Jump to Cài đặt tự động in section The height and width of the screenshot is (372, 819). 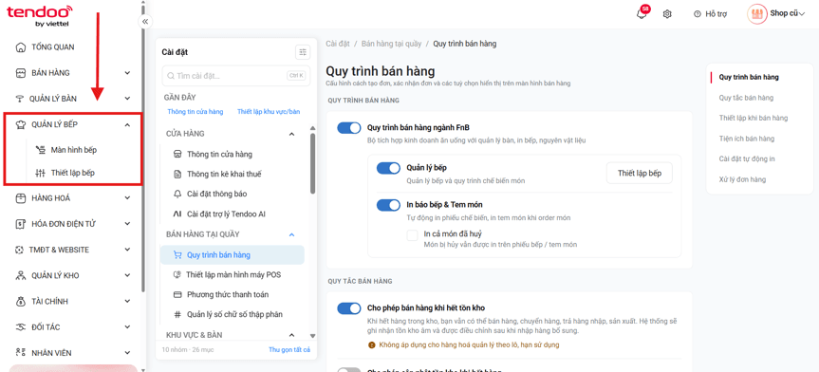747,158
